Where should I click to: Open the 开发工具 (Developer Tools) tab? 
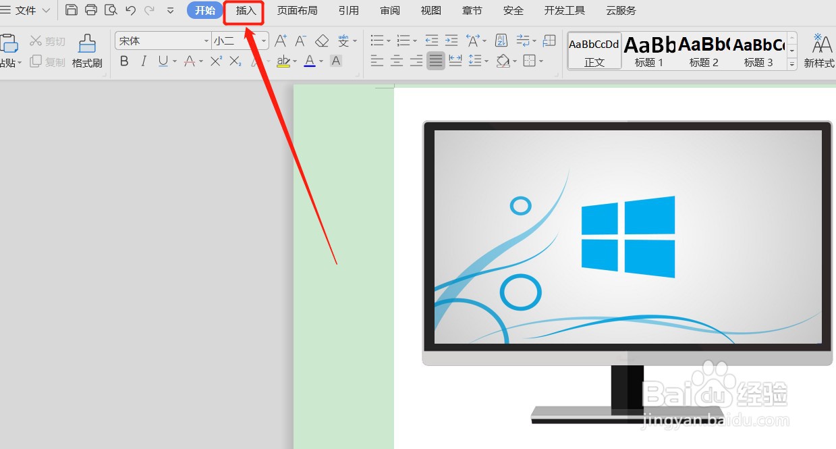565,11
